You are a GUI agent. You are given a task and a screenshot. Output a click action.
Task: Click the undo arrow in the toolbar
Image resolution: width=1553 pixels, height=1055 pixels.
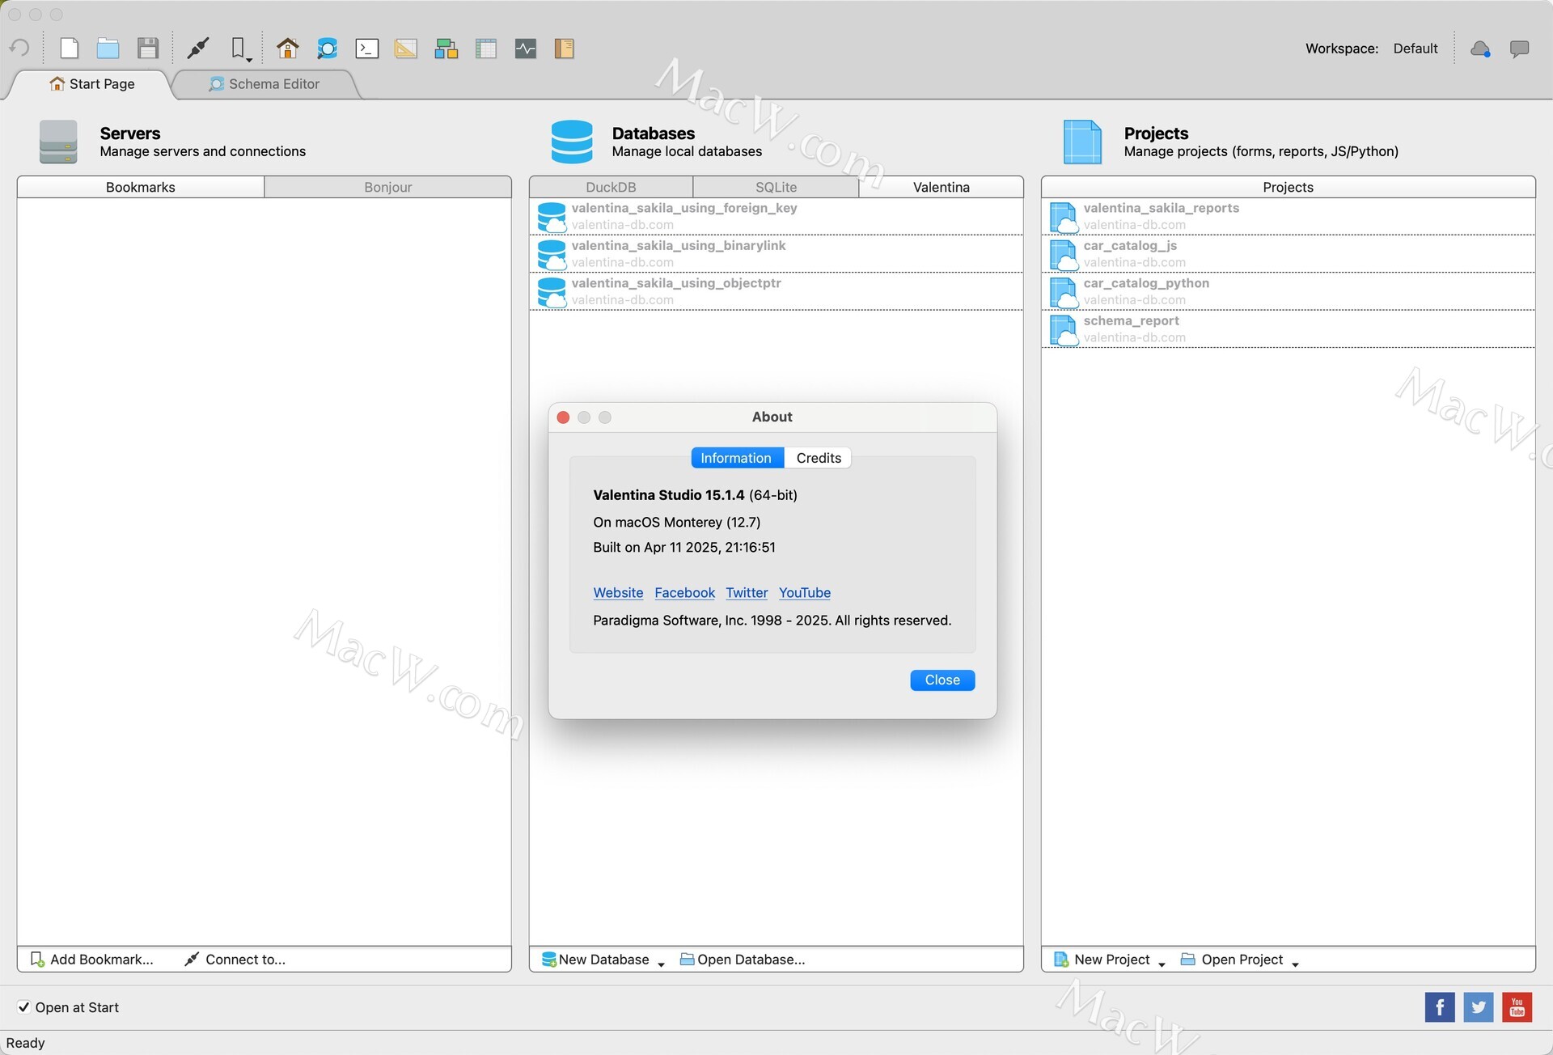pos(20,48)
